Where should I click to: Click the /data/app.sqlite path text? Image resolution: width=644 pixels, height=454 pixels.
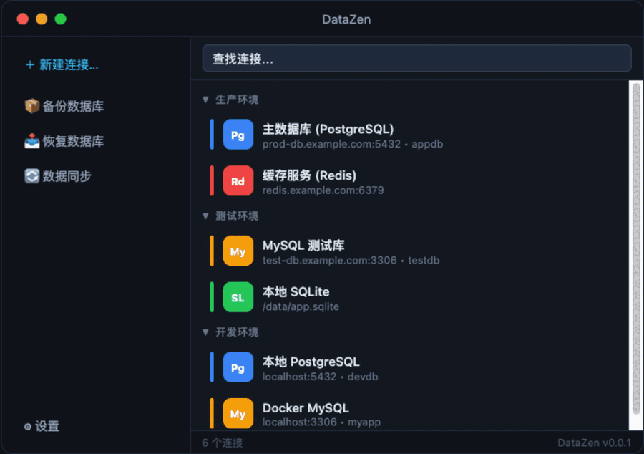[x=301, y=307]
